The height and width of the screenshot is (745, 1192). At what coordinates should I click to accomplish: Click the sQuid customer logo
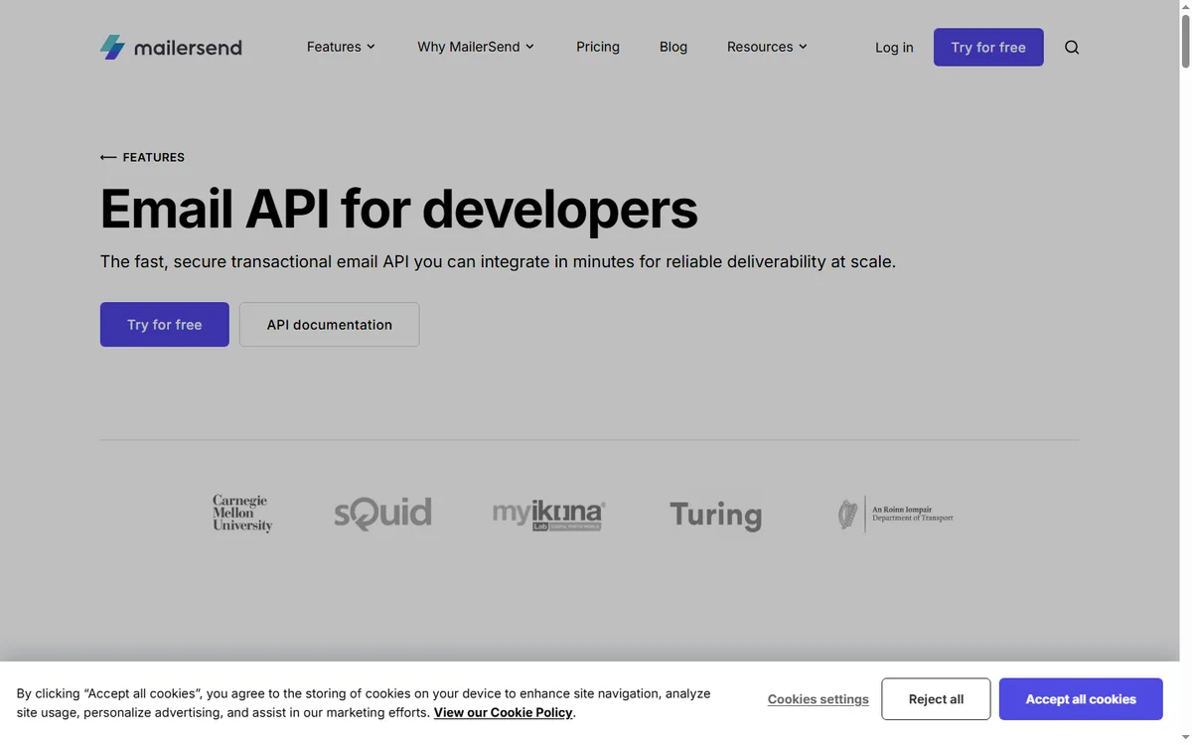382,514
